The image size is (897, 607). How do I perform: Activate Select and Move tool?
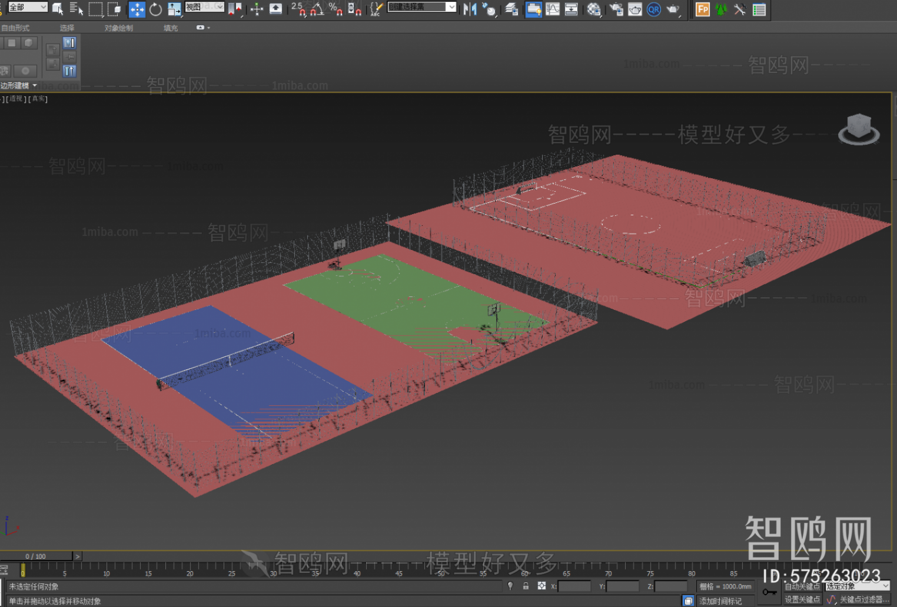137,9
